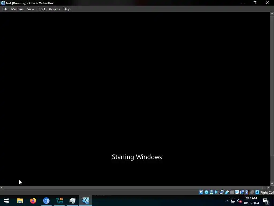274x206 pixels.
Task: Click the CPU virtualization V indicator
Action: point(247,192)
